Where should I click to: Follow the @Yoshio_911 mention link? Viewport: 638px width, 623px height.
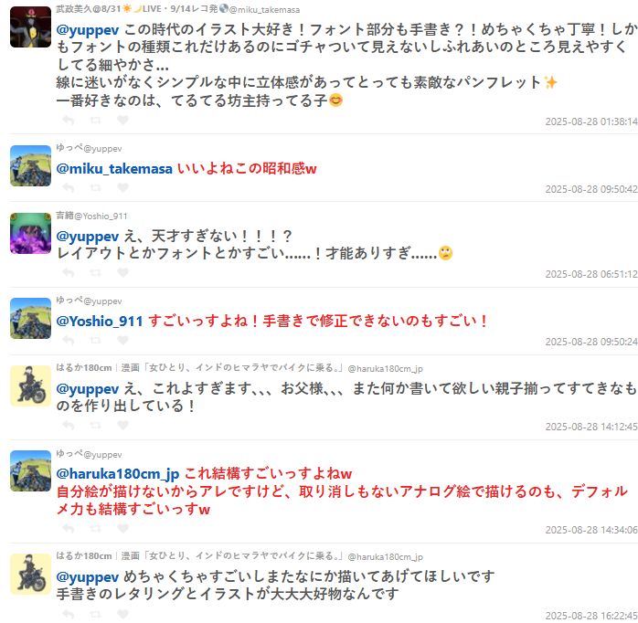(100, 322)
